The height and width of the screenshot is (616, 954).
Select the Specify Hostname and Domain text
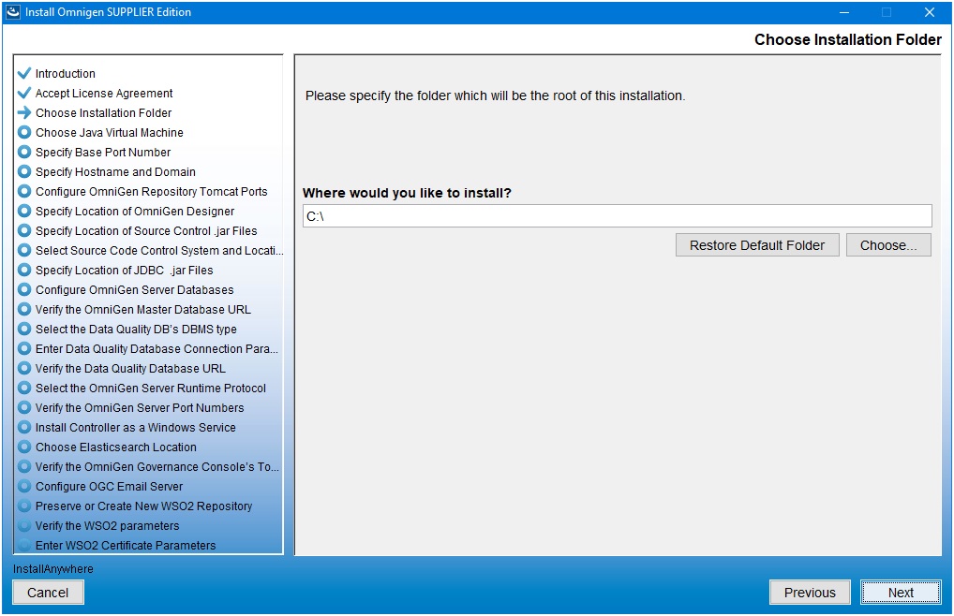click(x=115, y=171)
